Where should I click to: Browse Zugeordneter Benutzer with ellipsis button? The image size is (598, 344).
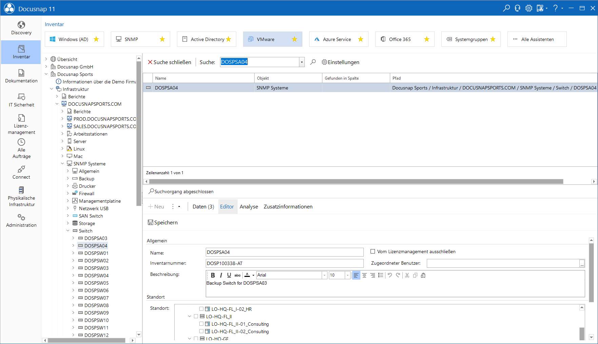tap(582, 263)
